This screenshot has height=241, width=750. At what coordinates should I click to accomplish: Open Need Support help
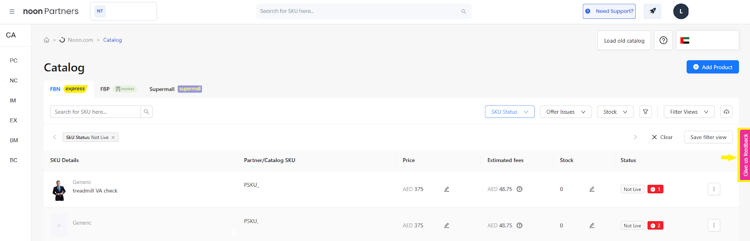pyautogui.click(x=609, y=11)
